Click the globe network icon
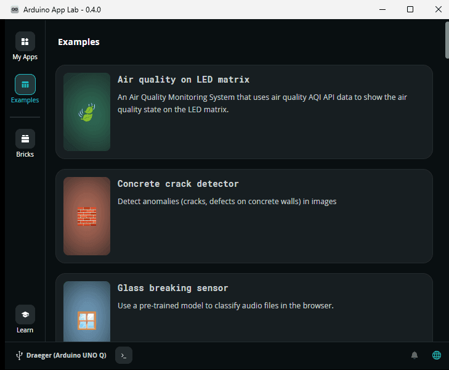The height and width of the screenshot is (370, 449). coord(437,355)
